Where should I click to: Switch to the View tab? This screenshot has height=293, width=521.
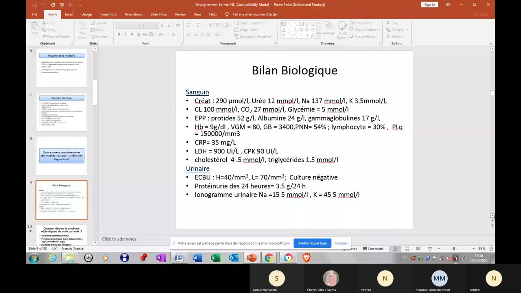(x=197, y=14)
